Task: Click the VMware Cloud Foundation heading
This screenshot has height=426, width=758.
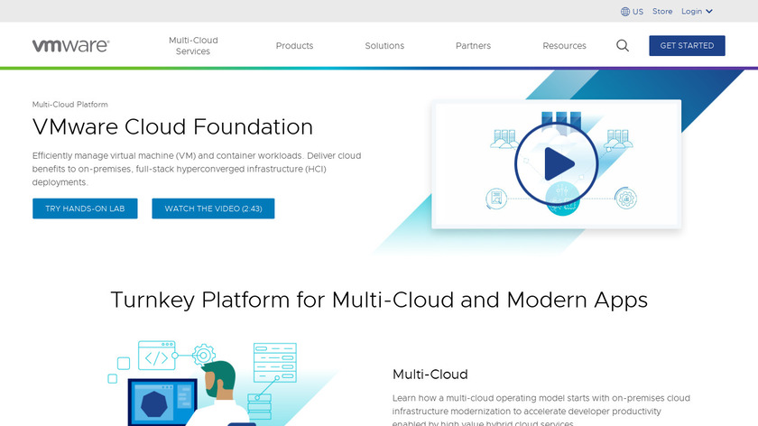Action: [x=172, y=126]
